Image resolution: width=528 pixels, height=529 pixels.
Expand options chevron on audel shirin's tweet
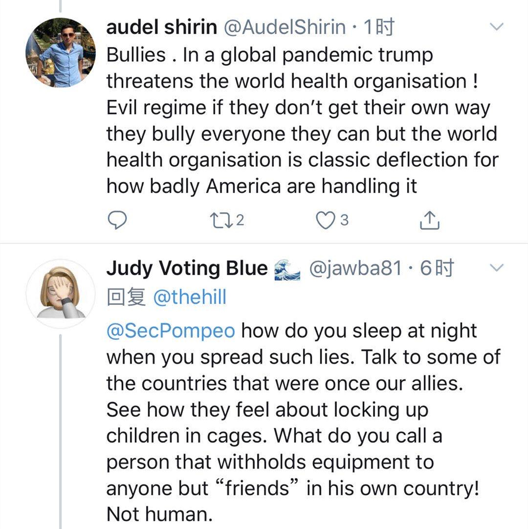496,27
